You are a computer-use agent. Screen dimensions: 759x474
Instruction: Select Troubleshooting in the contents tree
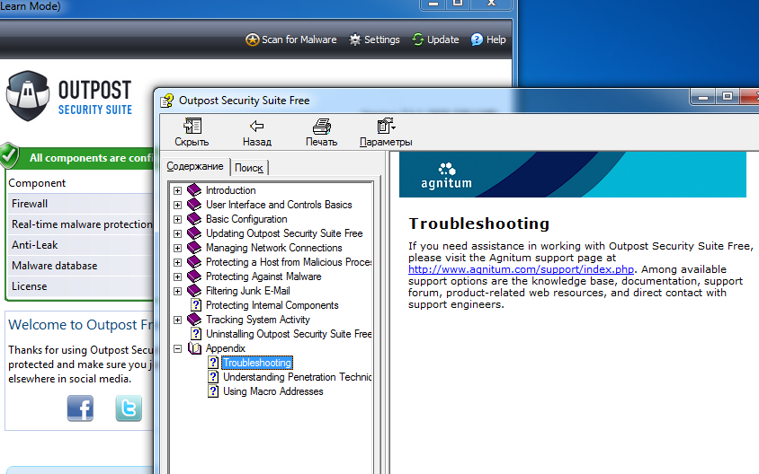(x=257, y=363)
